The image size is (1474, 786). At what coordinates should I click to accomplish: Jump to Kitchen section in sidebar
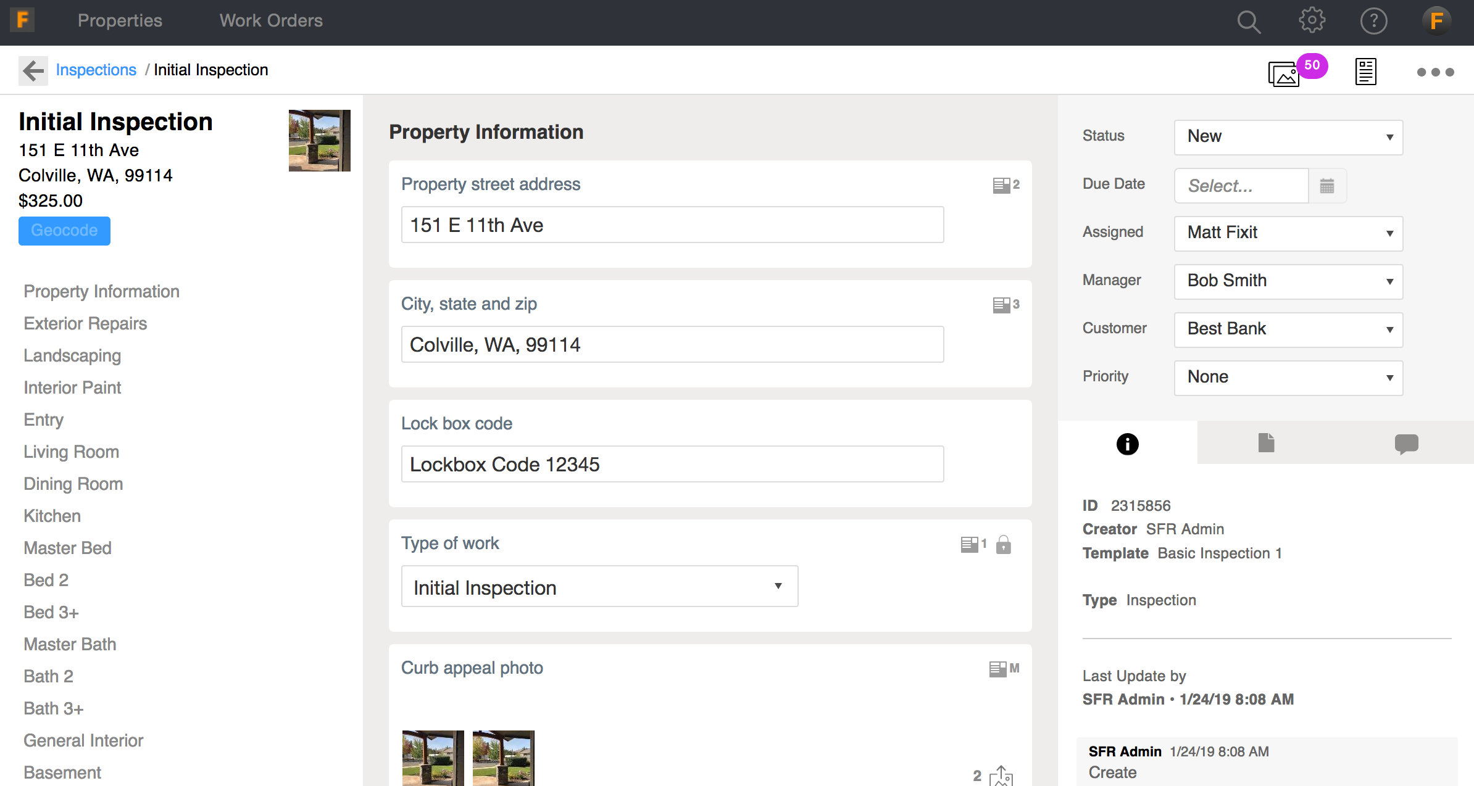[x=52, y=516]
